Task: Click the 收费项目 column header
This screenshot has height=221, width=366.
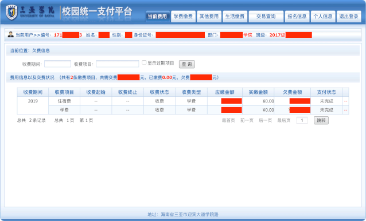Action: tap(64, 92)
